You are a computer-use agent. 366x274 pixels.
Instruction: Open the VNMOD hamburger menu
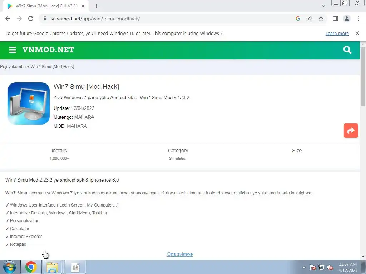tap(13, 50)
